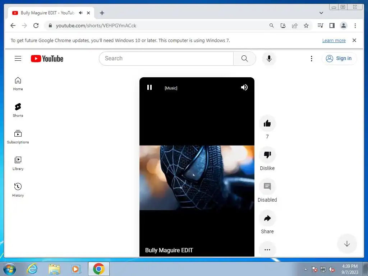Open YouTube settings three-dot menu
Viewport: 368px width, 276px height.
pyautogui.click(x=312, y=59)
